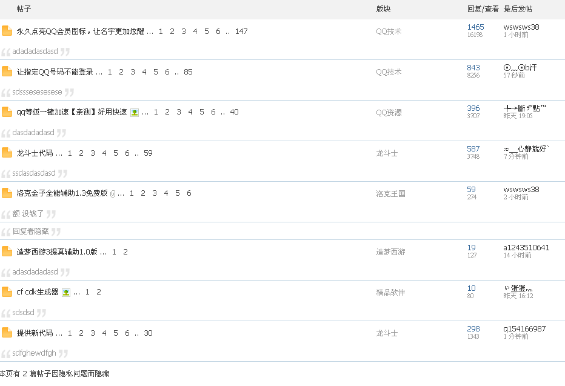Open thread 提供新代码

tap(35, 333)
